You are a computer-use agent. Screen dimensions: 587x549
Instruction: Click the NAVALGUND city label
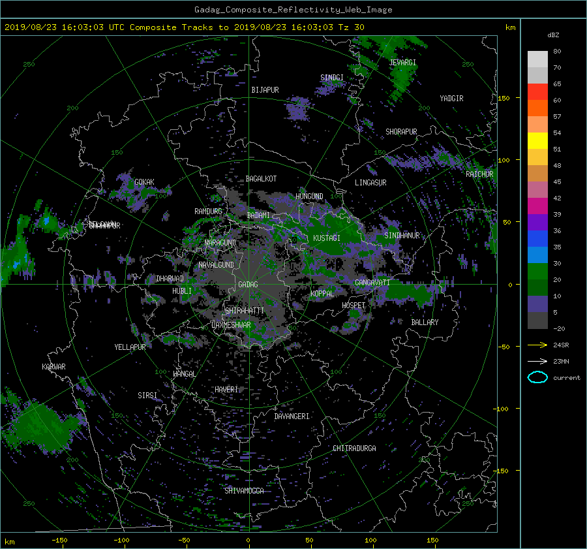(216, 265)
